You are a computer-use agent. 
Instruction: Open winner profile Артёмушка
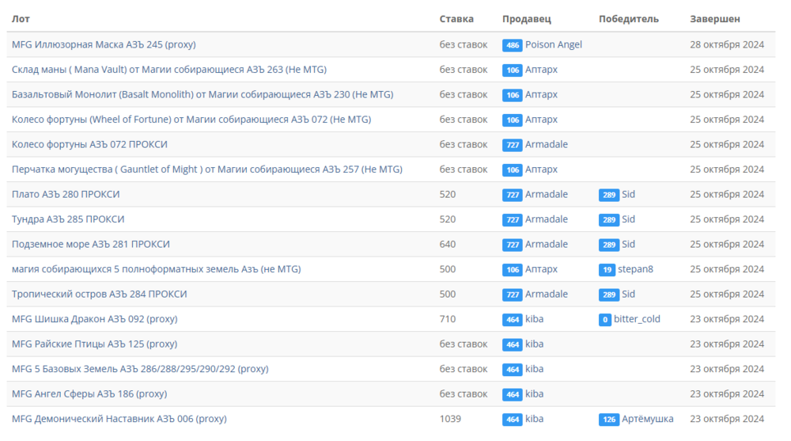point(647,419)
